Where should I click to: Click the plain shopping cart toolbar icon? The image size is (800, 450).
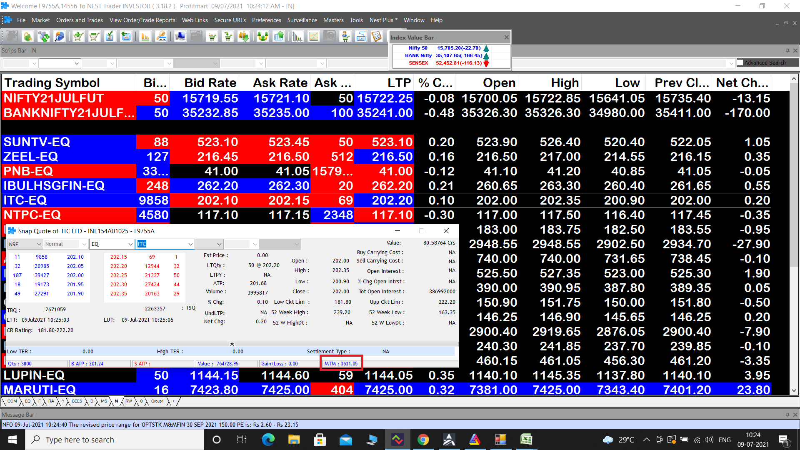pos(94,37)
